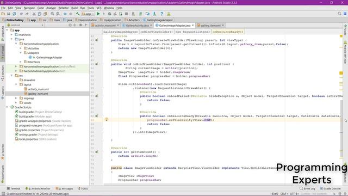This screenshot has height=196, width=348.
Task: Click the lightbulb intention icon in gutter
Action: (107, 120)
